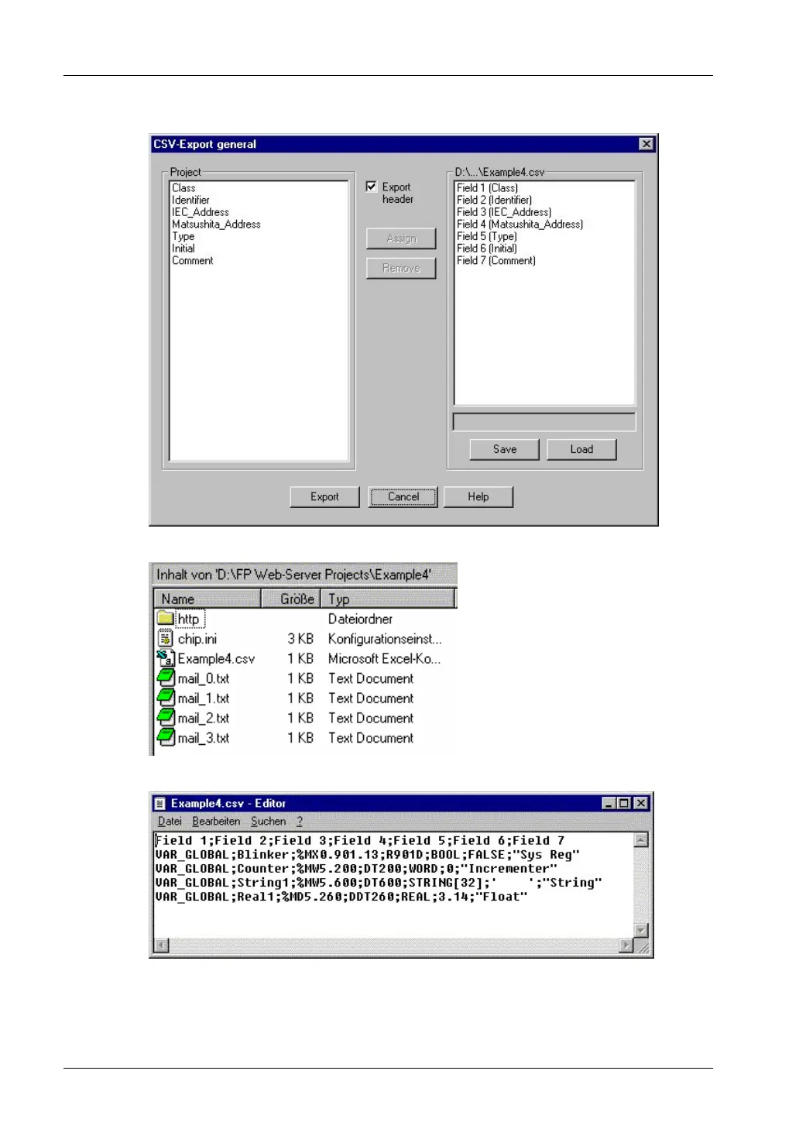This screenshot has height=1129, width=799.
Task: Click the Cancel button
Action: tap(403, 497)
